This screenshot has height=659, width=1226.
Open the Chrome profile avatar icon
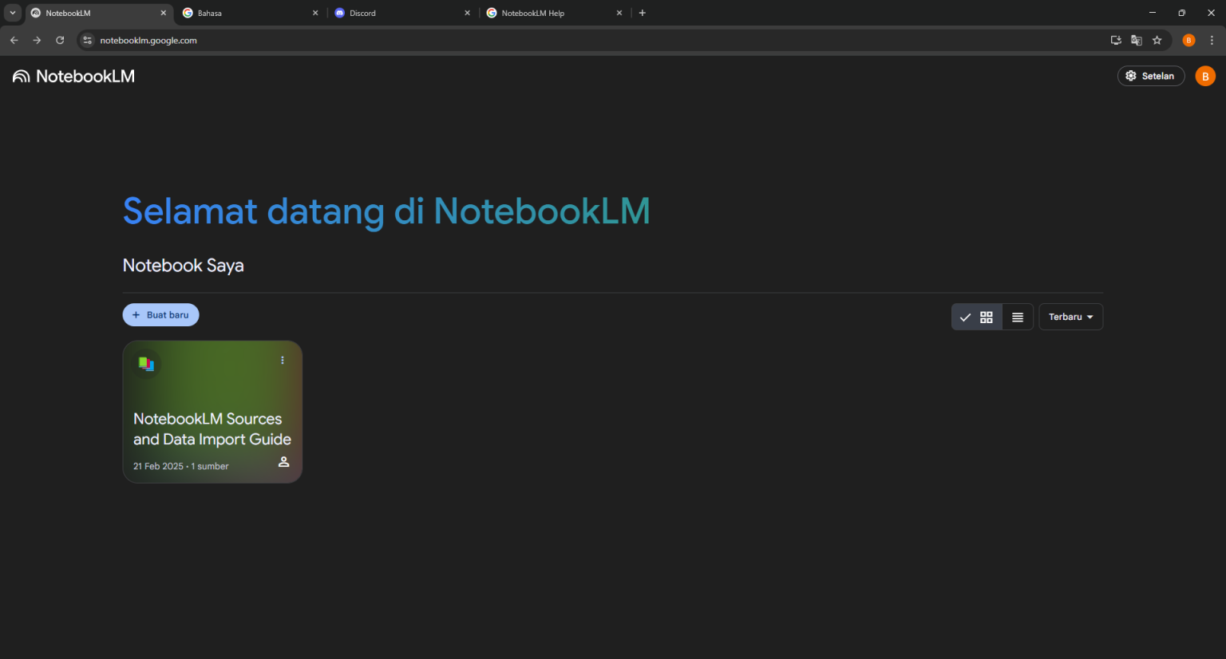tap(1188, 40)
